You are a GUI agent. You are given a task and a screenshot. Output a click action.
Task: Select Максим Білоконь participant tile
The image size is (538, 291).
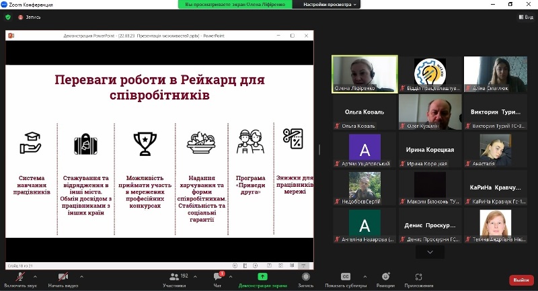pos(430,188)
